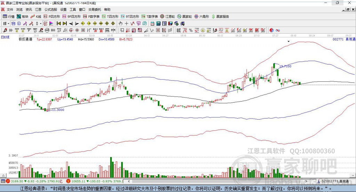The height and width of the screenshot is (192, 356).
Task: Click the 板块 sector button
Action: tap(23, 17)
